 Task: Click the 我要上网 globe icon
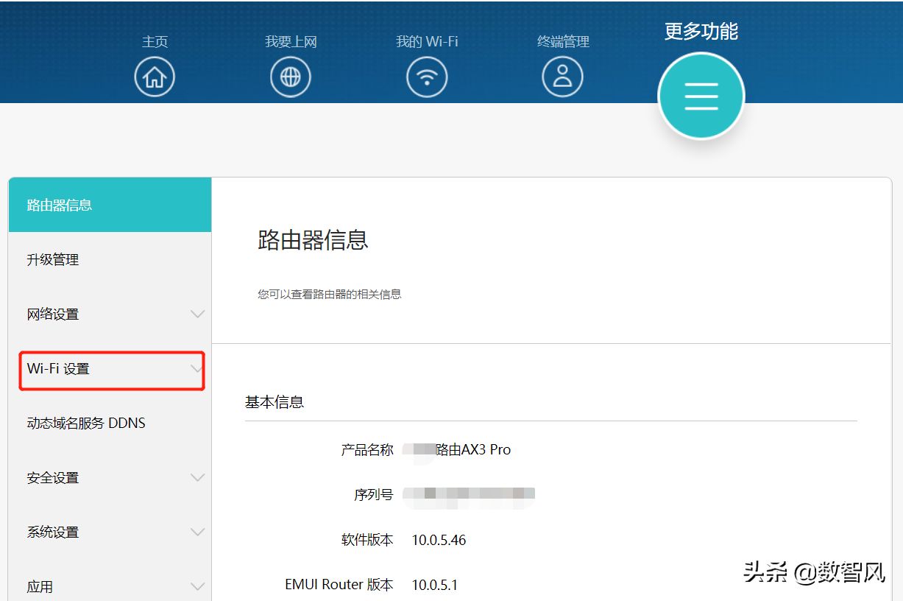[291, 77]
